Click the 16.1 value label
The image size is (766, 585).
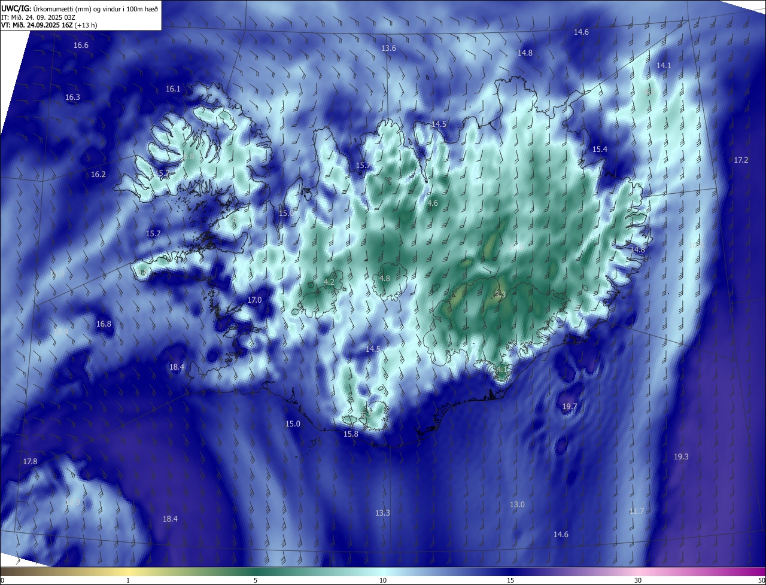point(173,89)
